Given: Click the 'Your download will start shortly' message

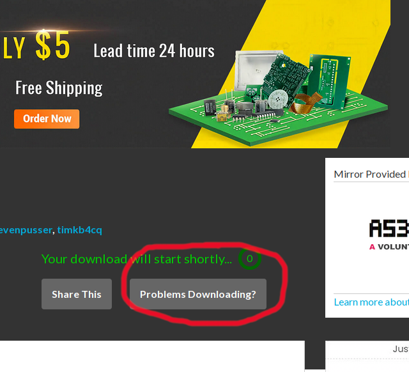Looking at the screenshot, I should (x=137, y=259).
